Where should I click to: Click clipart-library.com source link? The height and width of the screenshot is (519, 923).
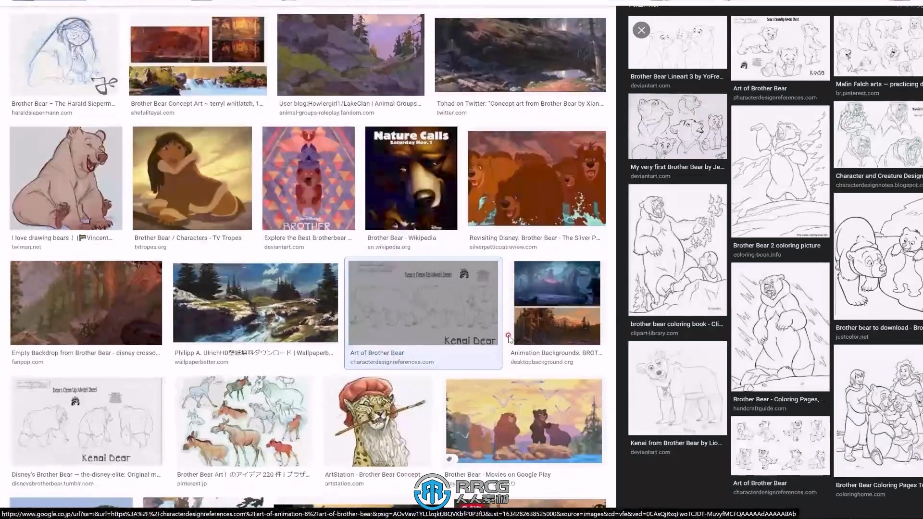pos(654,333)
